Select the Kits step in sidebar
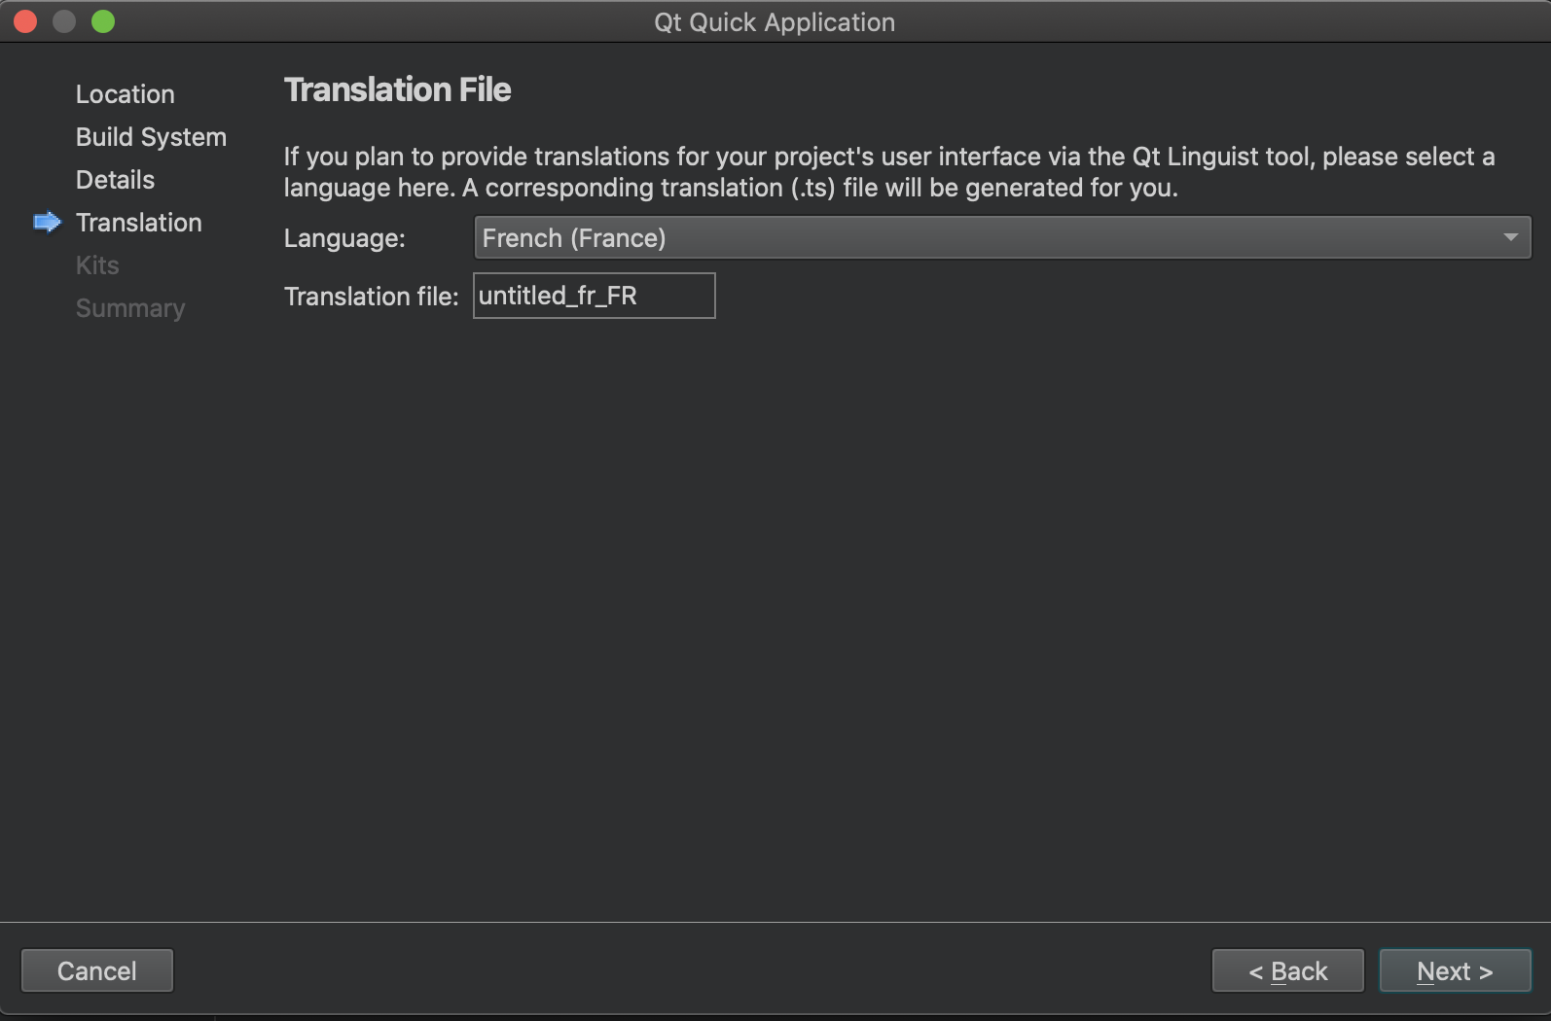Image resolution: width=1551 pixels, height=1021 pixels. pos(97,265)
